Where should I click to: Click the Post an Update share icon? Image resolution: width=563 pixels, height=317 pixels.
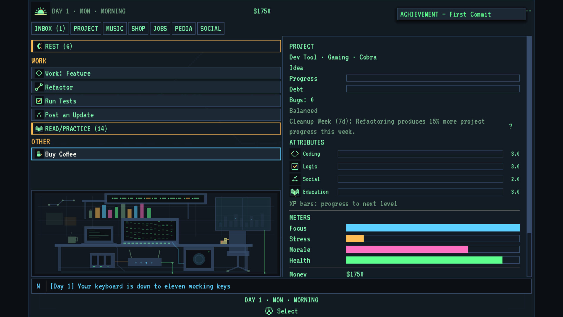click(x=39, y=115)
